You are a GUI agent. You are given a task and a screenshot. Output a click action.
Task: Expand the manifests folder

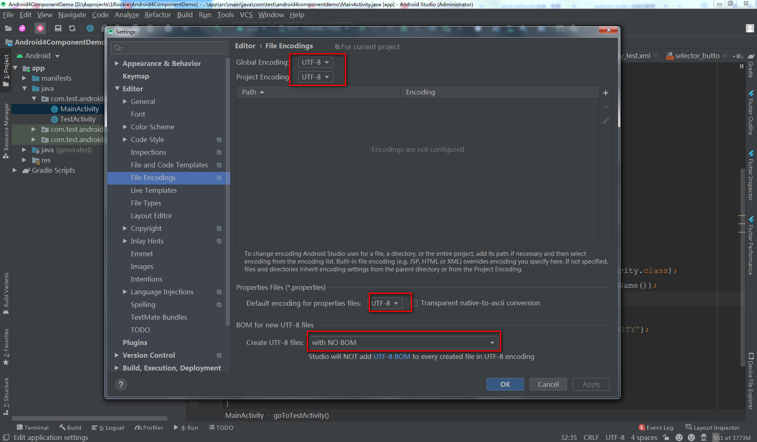point(24,78)
